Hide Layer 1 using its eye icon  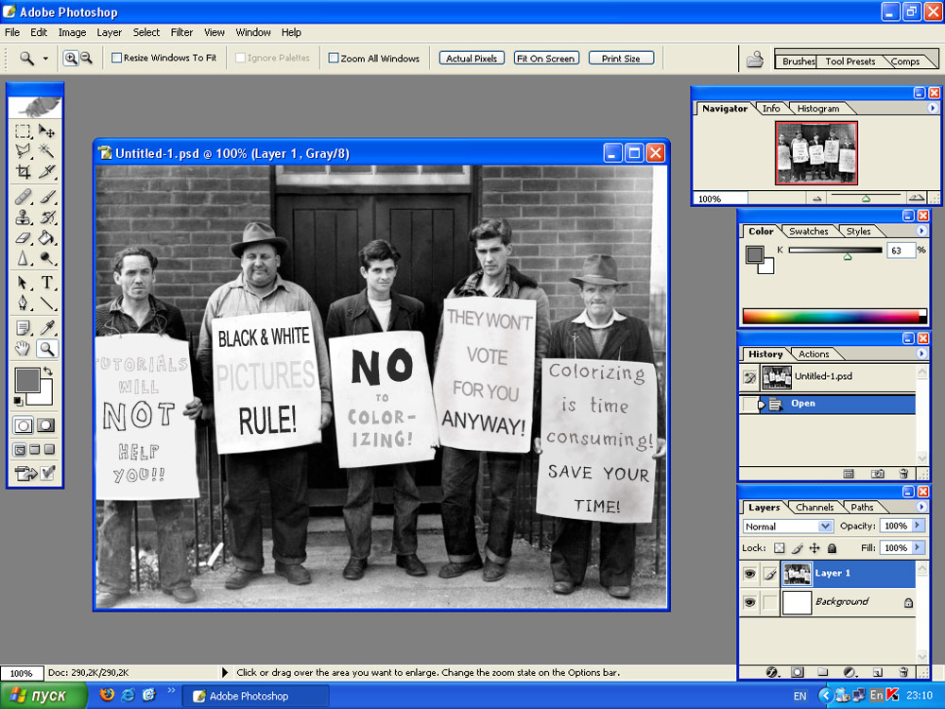click(x=749, y=574)
